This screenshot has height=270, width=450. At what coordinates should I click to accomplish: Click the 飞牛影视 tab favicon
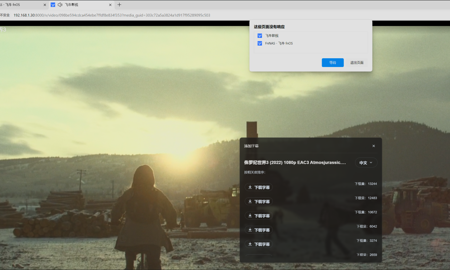(53, 5)
